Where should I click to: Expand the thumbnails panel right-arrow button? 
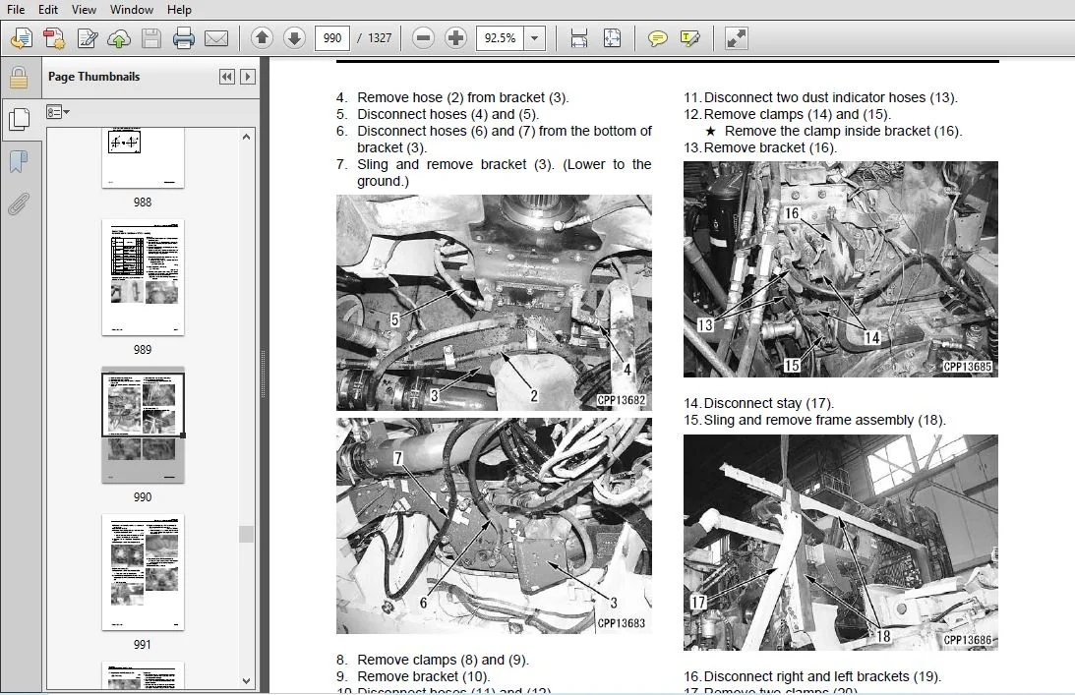[248, 77]
